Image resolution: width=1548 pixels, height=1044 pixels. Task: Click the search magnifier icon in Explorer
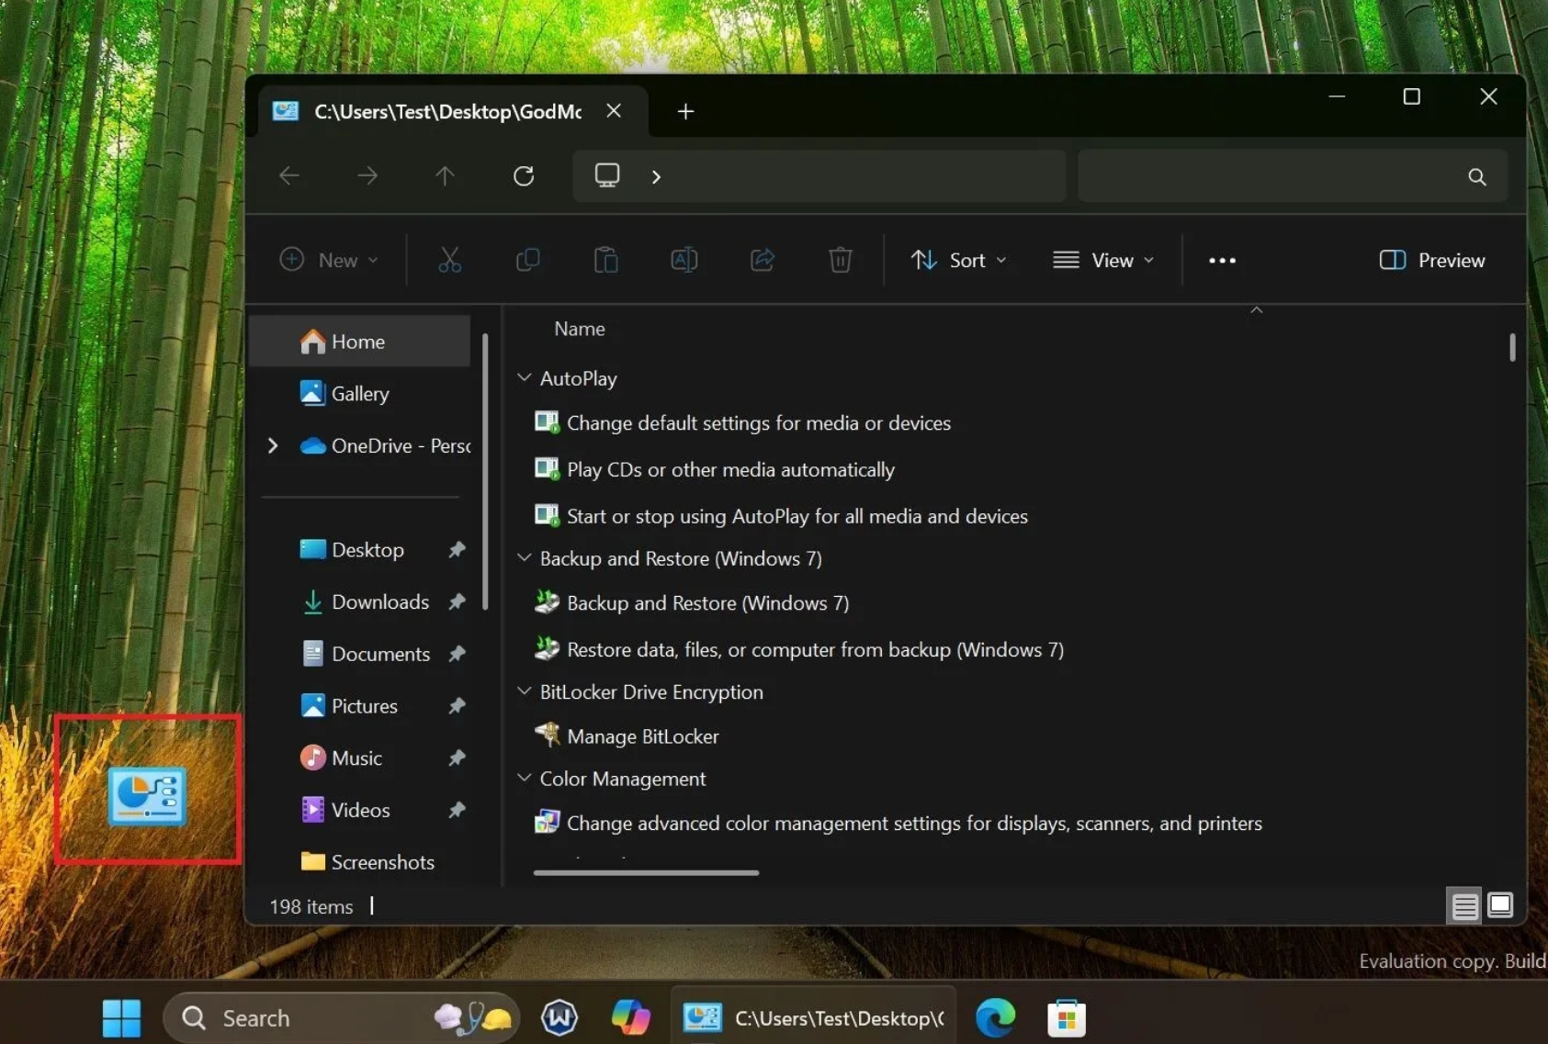[x=1476, y=176]
